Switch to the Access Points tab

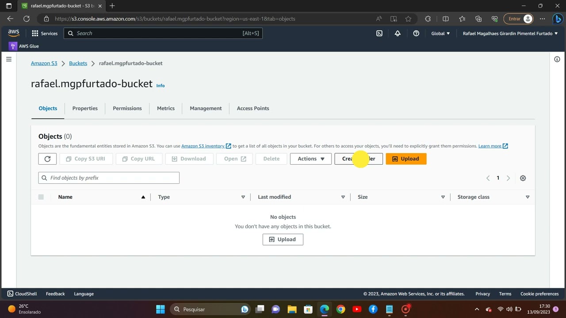click(x=253, y=108)
